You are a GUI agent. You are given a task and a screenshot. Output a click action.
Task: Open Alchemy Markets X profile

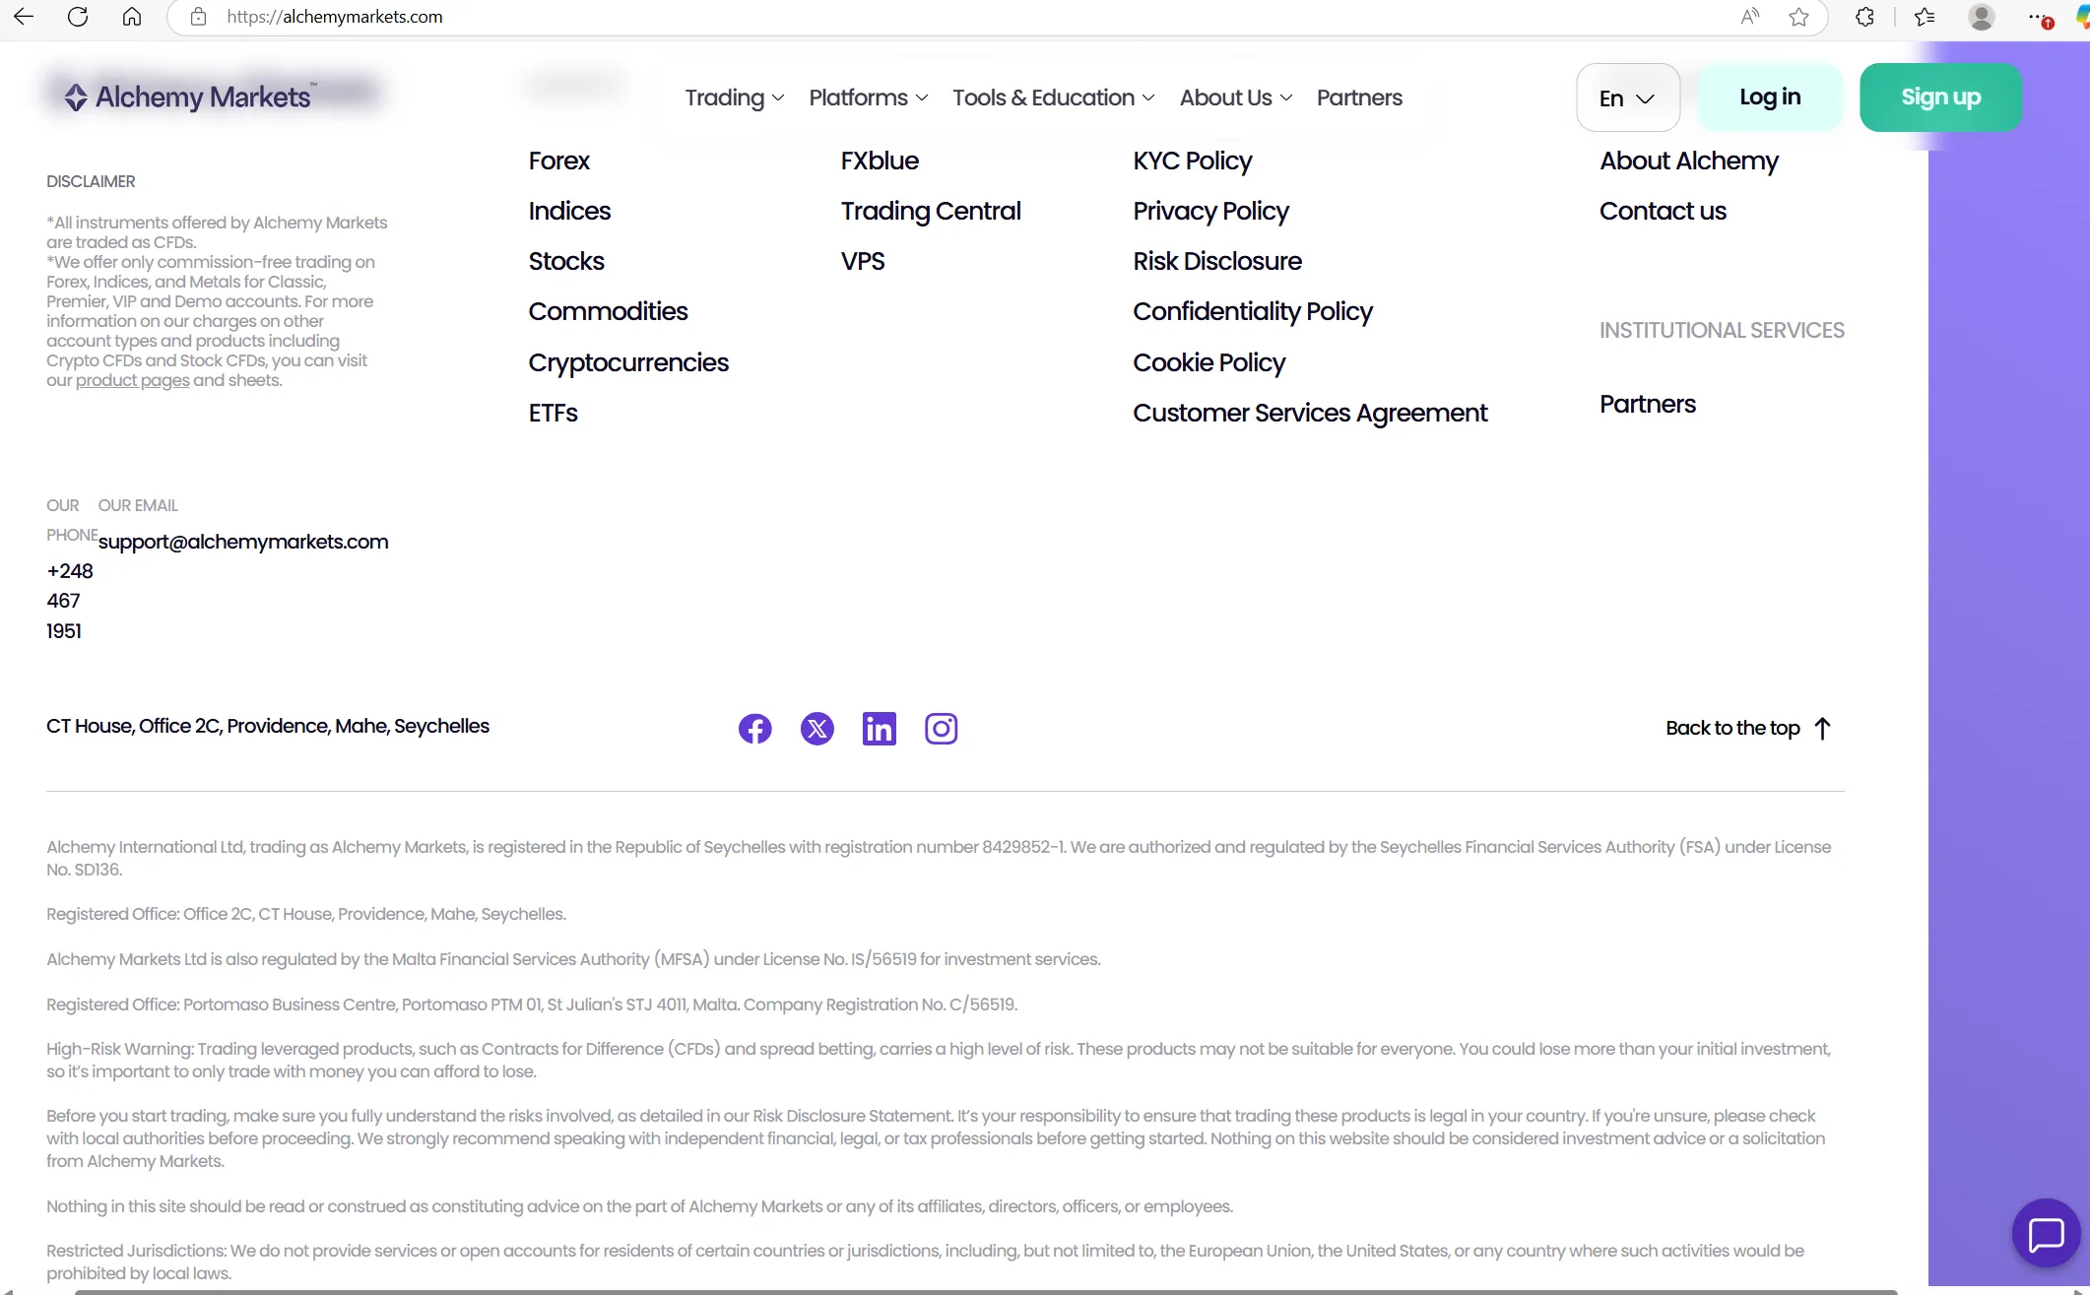coord(817,729)
